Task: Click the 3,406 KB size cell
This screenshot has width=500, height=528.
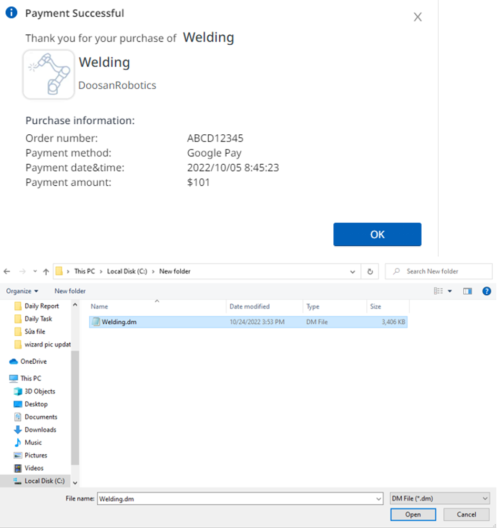Action: tap(393, 322)
